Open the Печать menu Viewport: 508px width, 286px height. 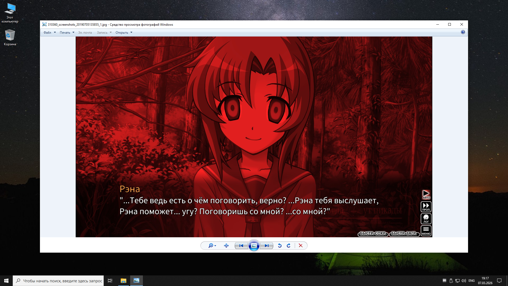click(x=67, y=33)
